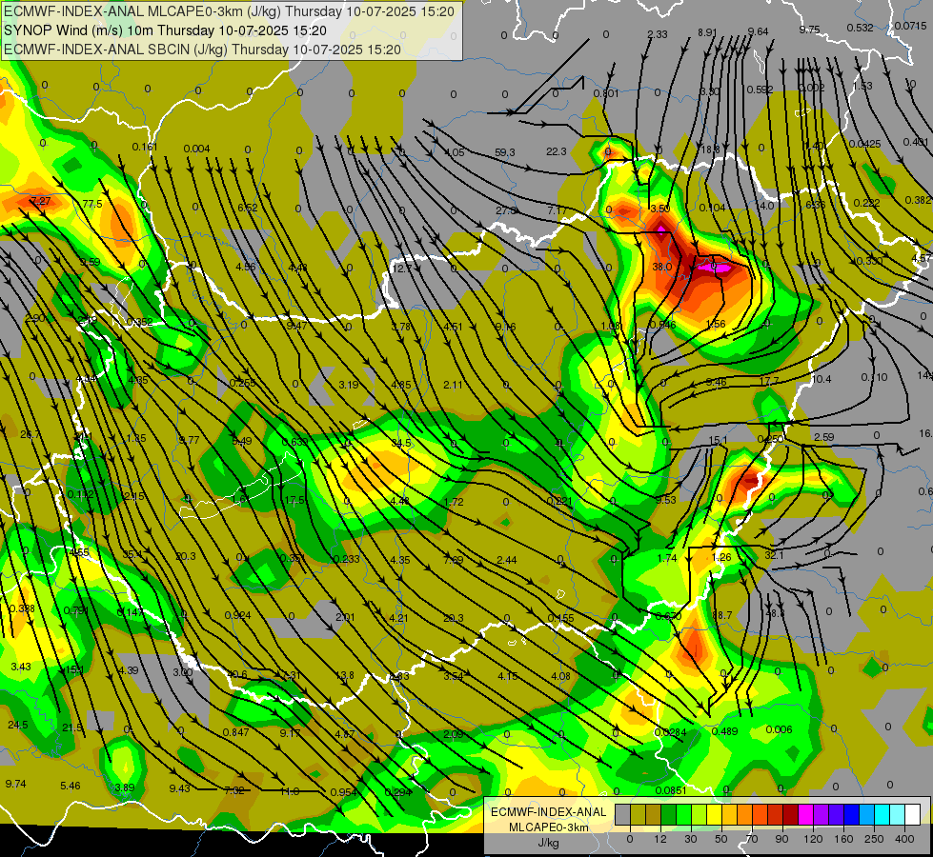Click the map value 17.5
This screenshot has width=933, height=857.
click(294, 500)
